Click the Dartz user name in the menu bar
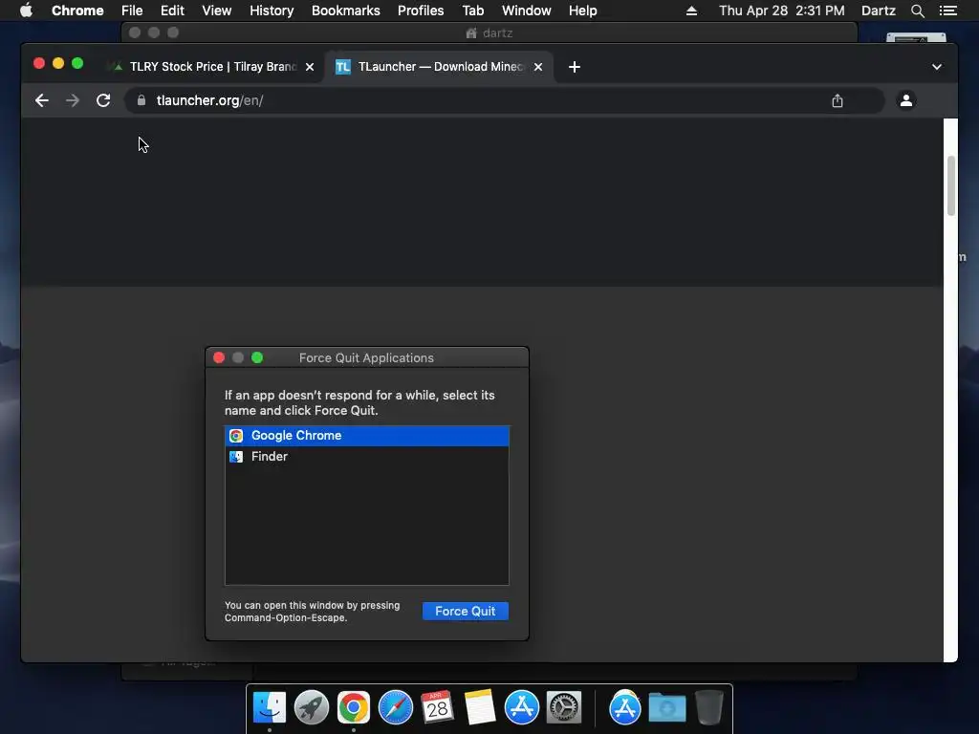This screenshot has width=979, height=734. coord(879,11)
